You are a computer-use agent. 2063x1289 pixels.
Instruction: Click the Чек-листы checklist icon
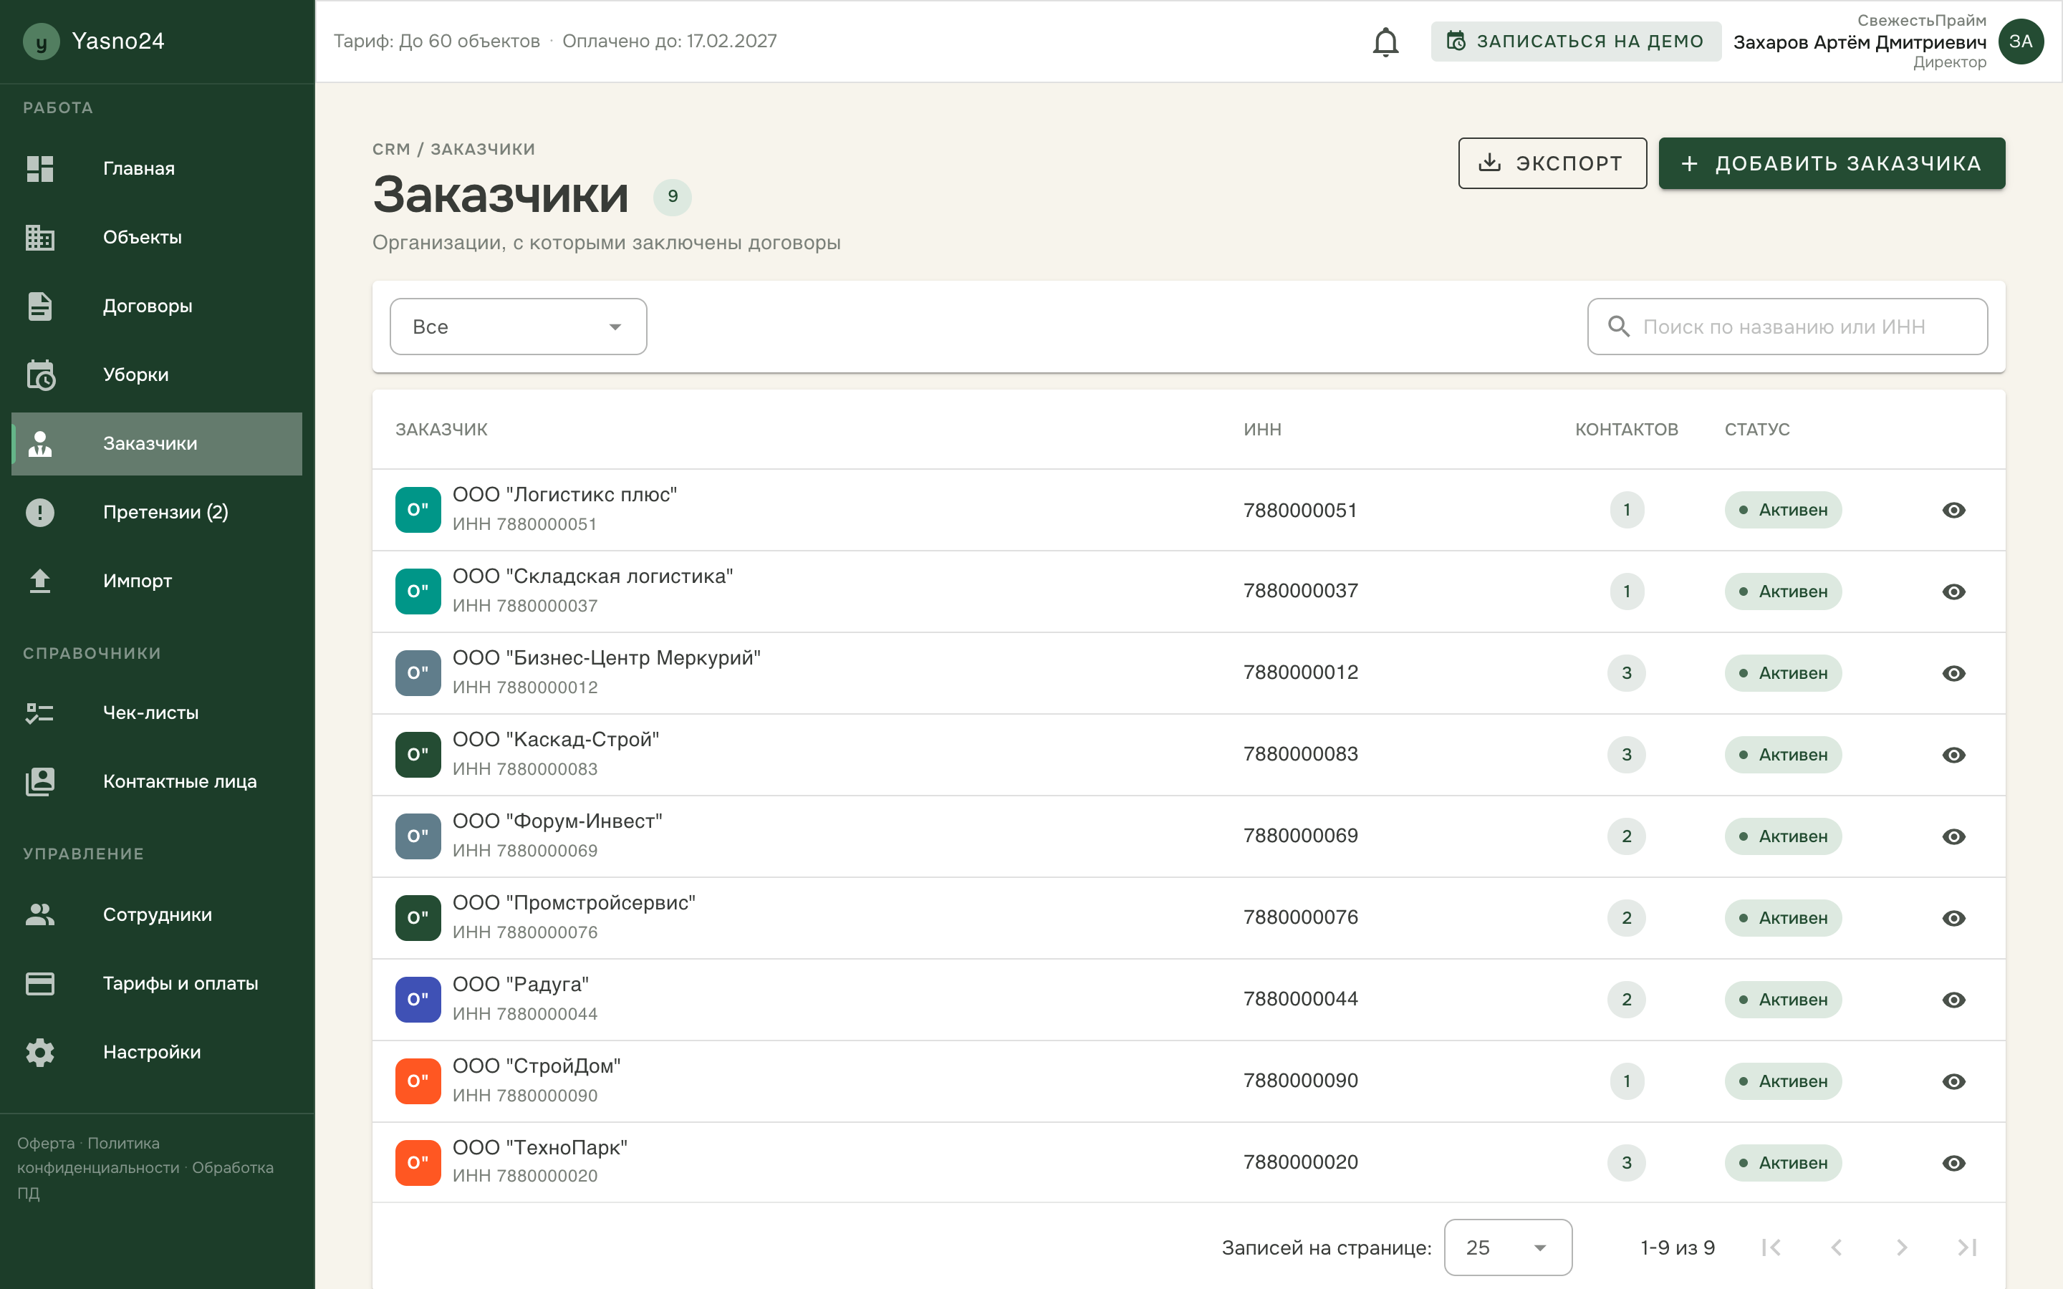pyautogui.click(x=40, y=713)
